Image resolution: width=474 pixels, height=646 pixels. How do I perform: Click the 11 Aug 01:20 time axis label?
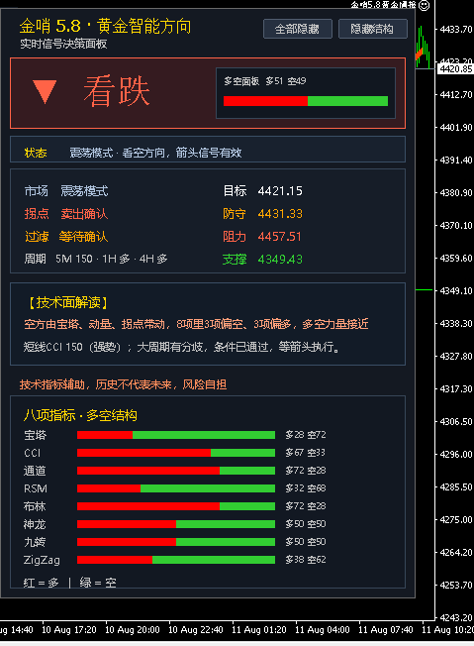(259, 630)
